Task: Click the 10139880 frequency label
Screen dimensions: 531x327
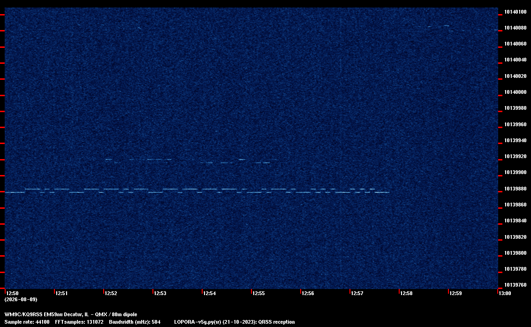Action: pos(516,189)
